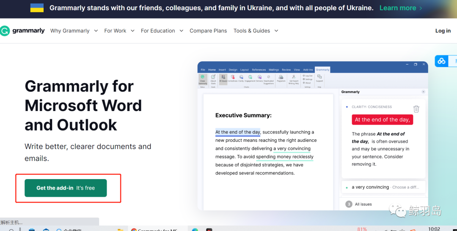Switch to the References tab in Word preview
The image size is (457, 231).
click(259, 70)
